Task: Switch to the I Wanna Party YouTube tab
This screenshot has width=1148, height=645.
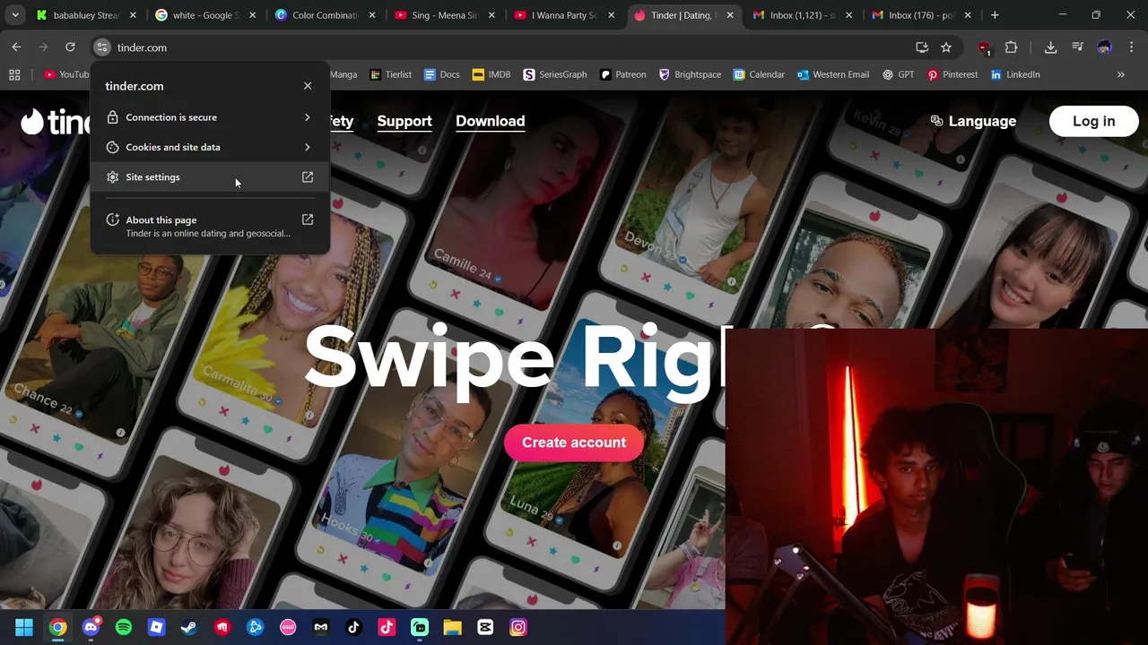Action: click(x=562, y=15)
